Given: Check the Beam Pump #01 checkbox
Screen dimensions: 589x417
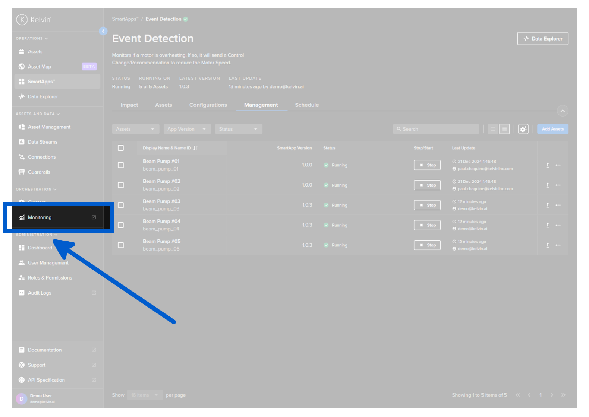Looking at the screenshot, I should click(x=121, y=165).
